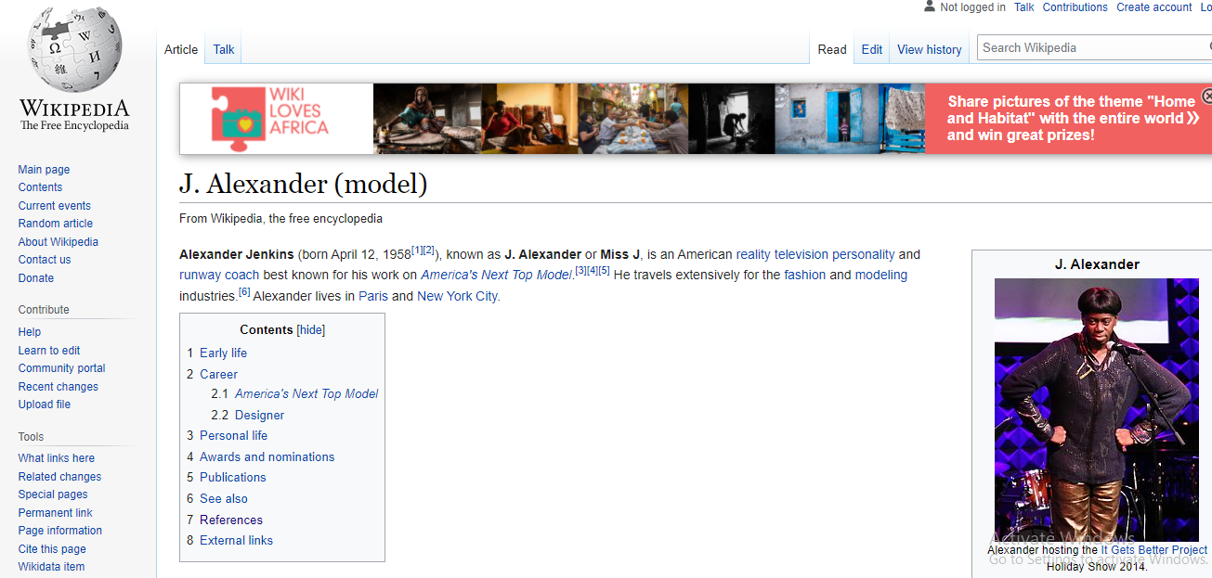
Task: Click the Wiki Loves Africa logo
Action: coord(270,119)
